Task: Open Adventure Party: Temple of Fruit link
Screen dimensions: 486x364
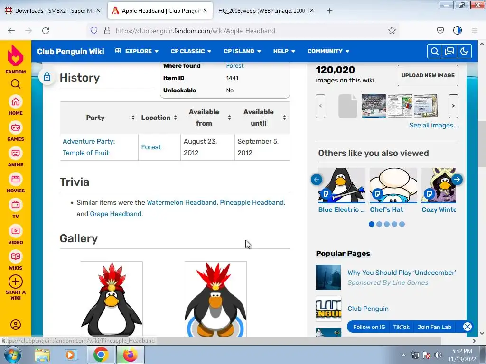Action: 89,147
